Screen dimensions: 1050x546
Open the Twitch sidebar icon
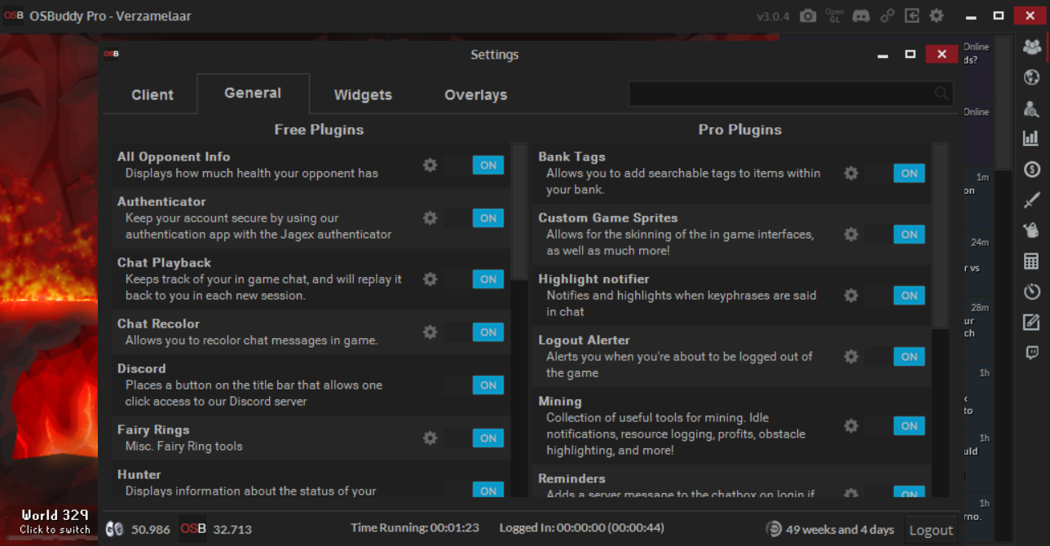click(1031, 353)
